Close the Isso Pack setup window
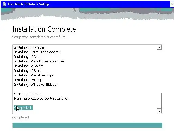174x131 pixels. [172, 4]
